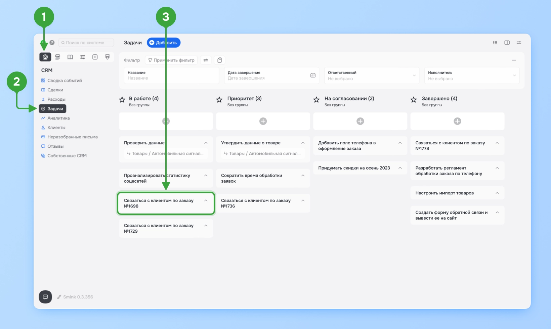The width and height of the screenshot is (551, 329).
Task: Collapse the Проанализировать статистику соцсетей card
Action: tap(206, 176)
